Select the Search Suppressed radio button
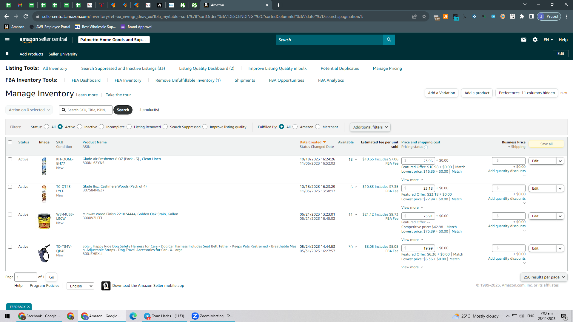Screen dimensions: 573x322 pyautogui.click(x=165, y=127)
